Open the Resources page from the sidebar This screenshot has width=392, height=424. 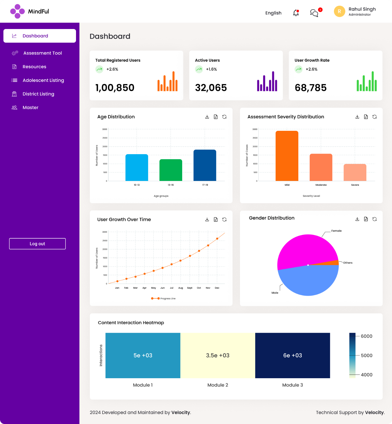[x=34, y=67]
